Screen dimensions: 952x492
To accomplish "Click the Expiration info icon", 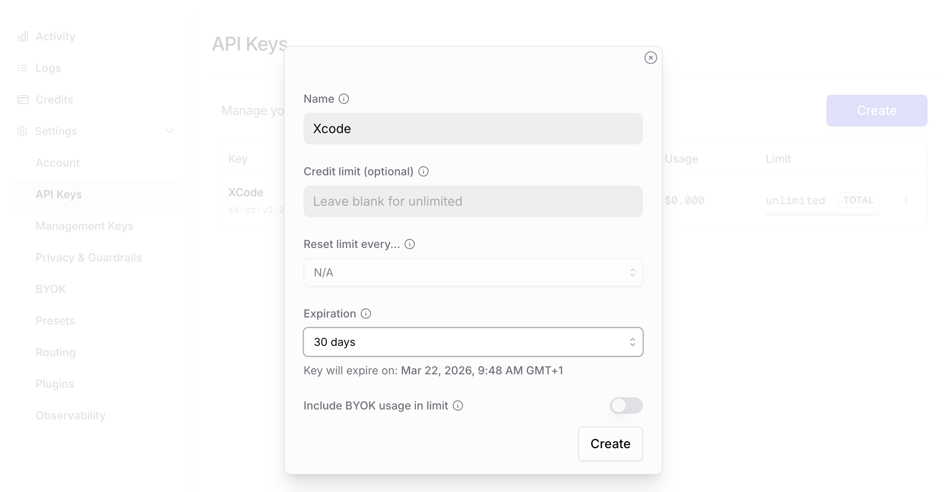I will tap(365, 314).
